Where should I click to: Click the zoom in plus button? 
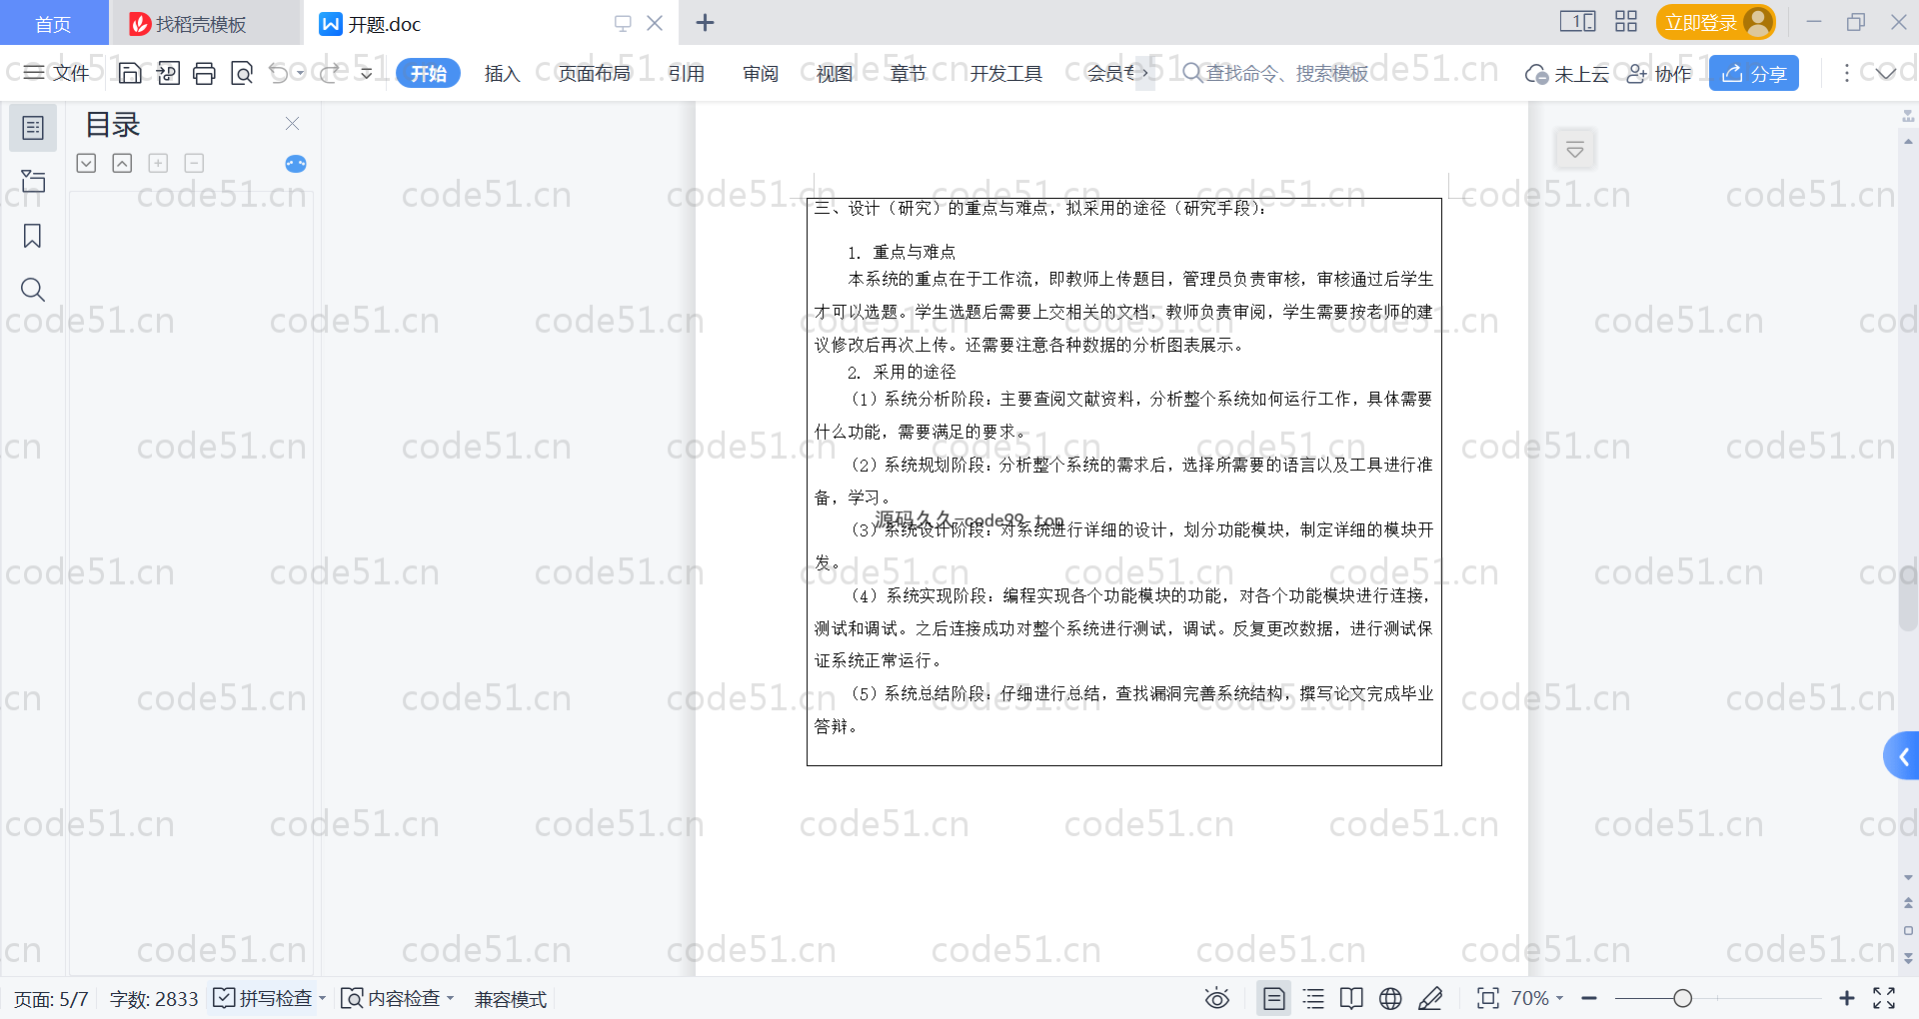coord(1846,998)
